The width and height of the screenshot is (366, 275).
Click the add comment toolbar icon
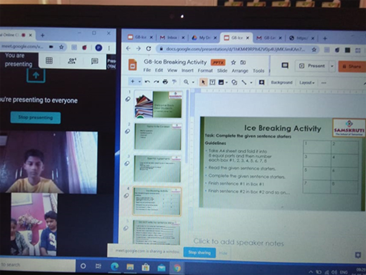pyautogui.click(x=261, y=82)
